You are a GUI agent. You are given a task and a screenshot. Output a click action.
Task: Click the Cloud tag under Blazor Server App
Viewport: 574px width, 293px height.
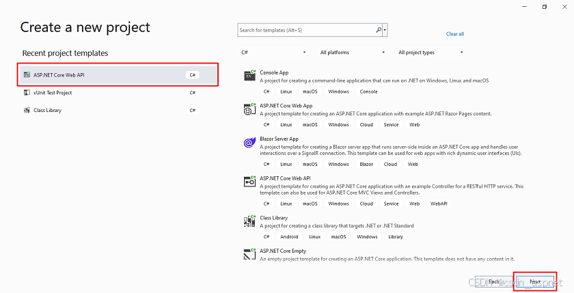390,164
